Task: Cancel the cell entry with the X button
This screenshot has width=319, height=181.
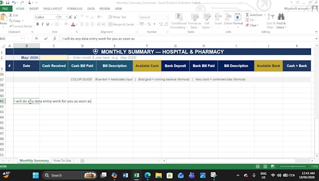Action: (x=37, y=39)
